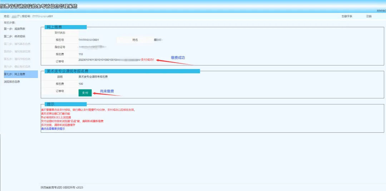The image size is (386, 191).
Task: Open 浏览报名信息 in the sidebar
Action: 12,82
